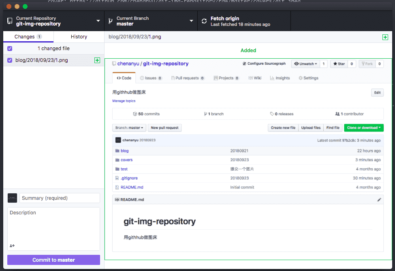The width and height of the screenshot is (395, 271).
Task: Click the Fetch origin sync arrows icon
Action: coord(204,21)
